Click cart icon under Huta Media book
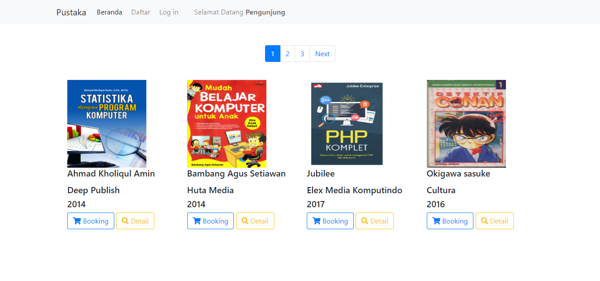This screenshot has width=600, height=281. tap(197, 221)
